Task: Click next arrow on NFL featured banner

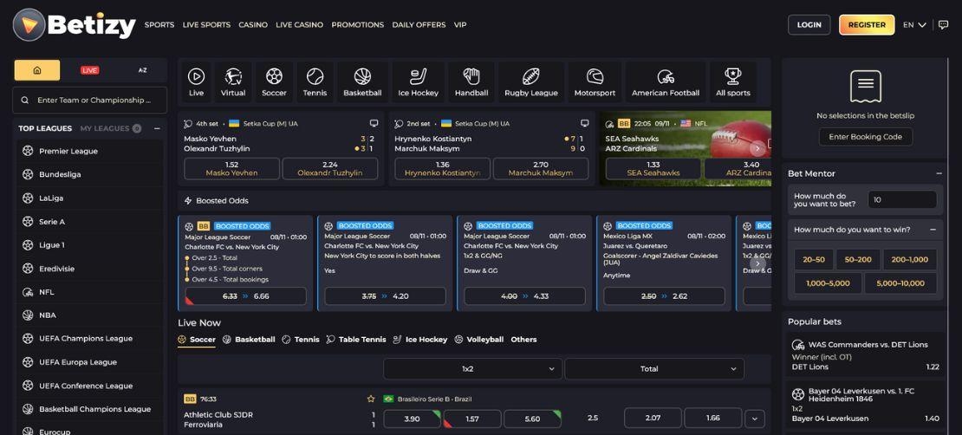Action: tap(757, 148)
